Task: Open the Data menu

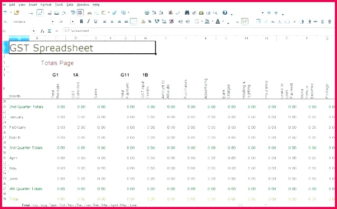Action: (x=70, y=5)
